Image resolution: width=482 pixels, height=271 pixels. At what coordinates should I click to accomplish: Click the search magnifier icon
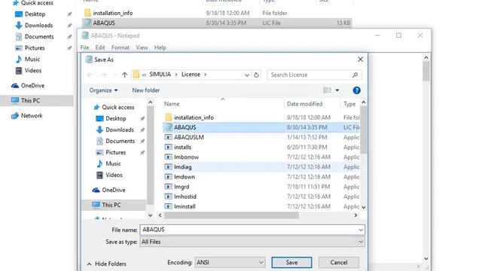coord(355,75)
